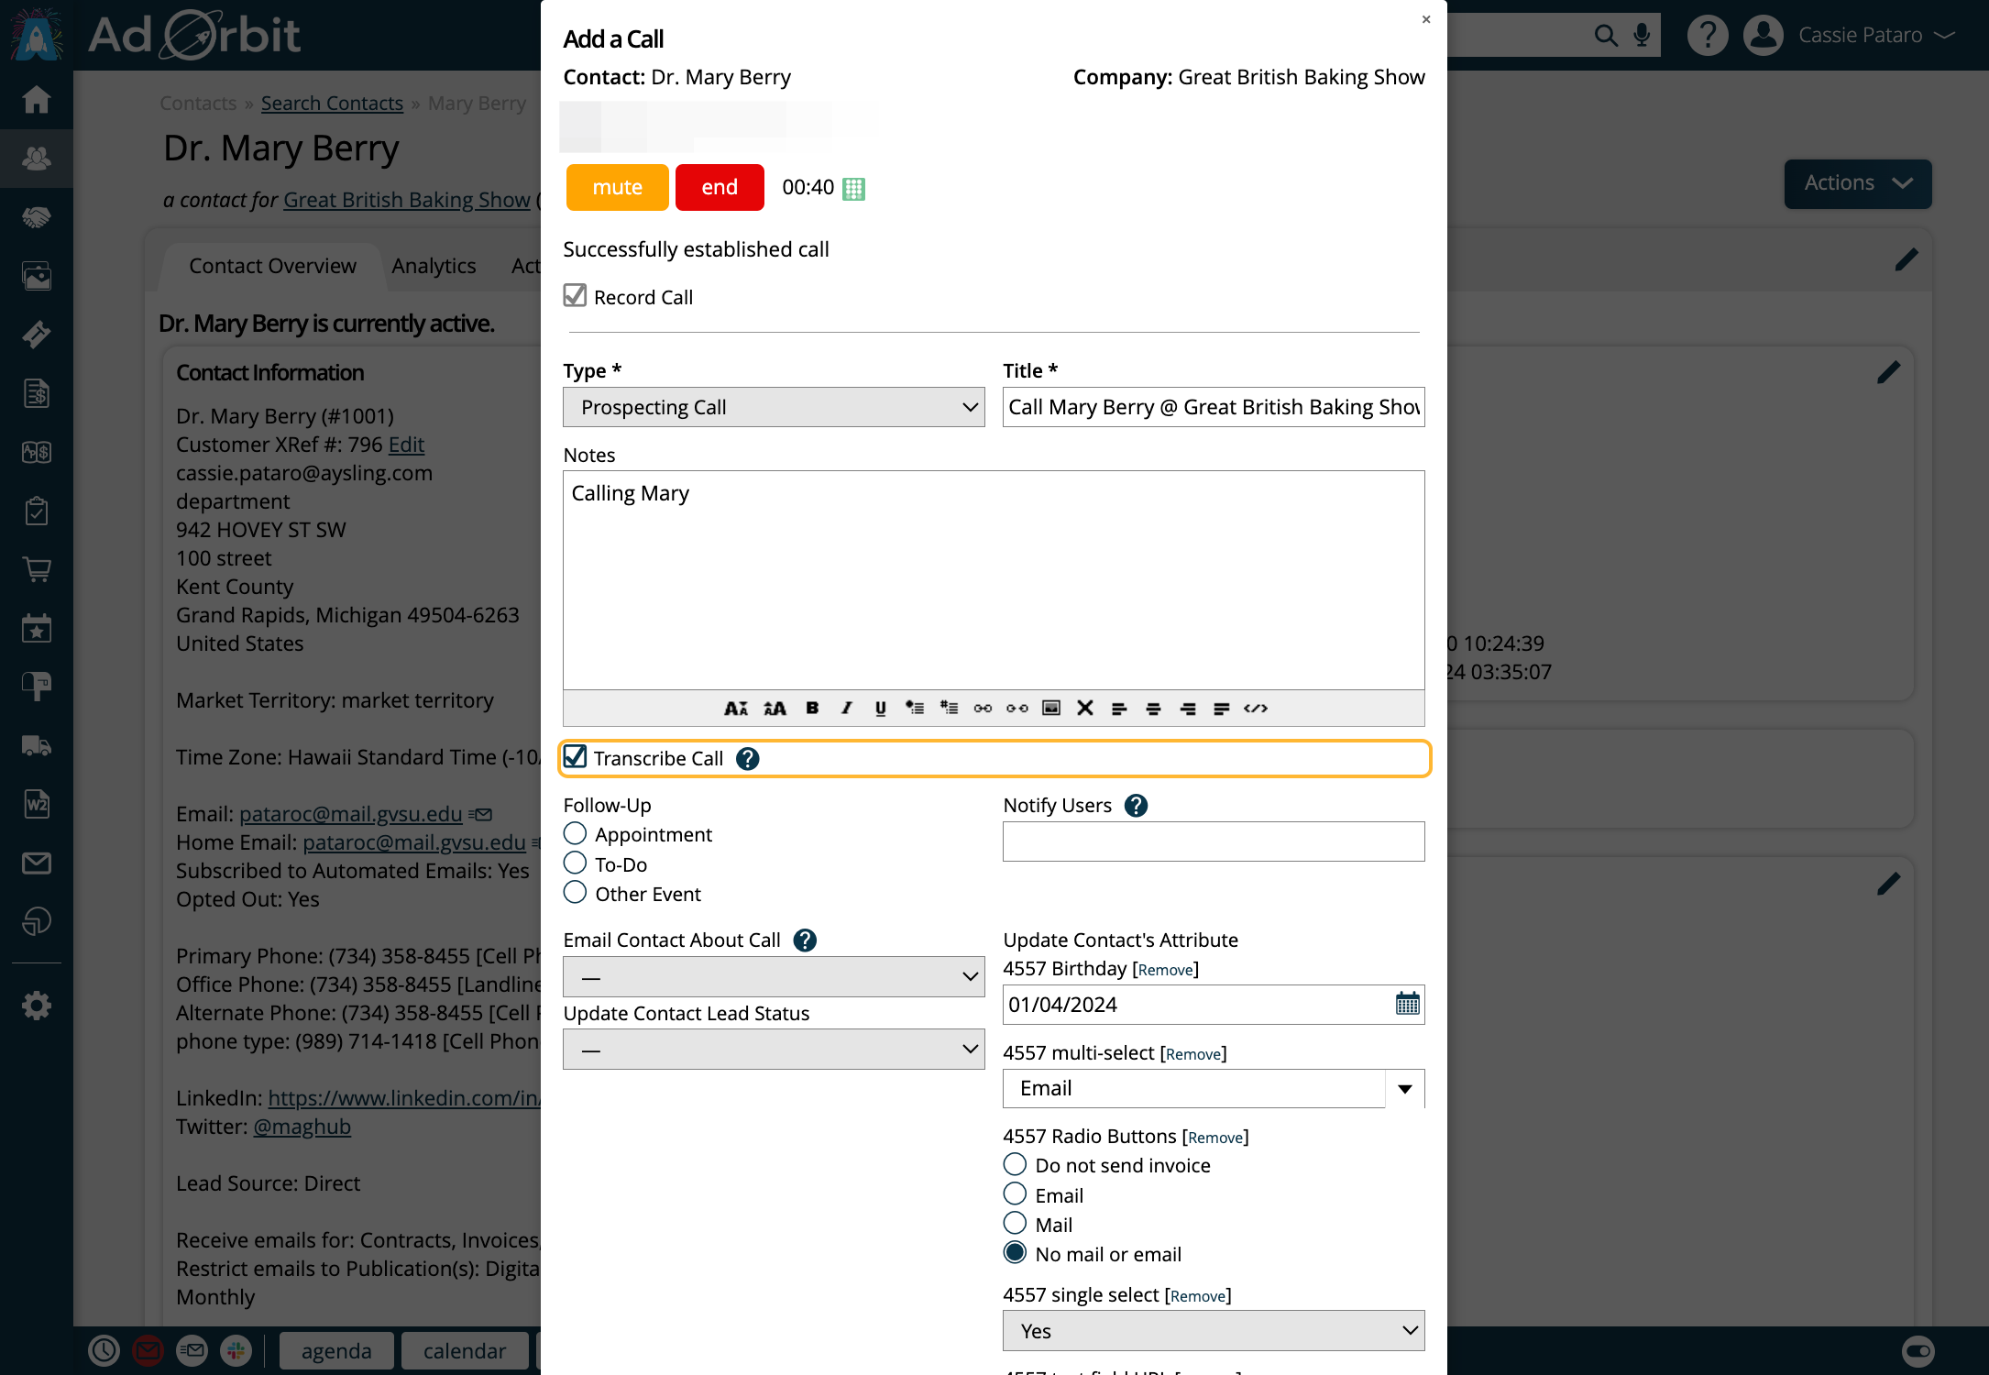Choose the Do not send invoice radio button

coord(1015,1164)
